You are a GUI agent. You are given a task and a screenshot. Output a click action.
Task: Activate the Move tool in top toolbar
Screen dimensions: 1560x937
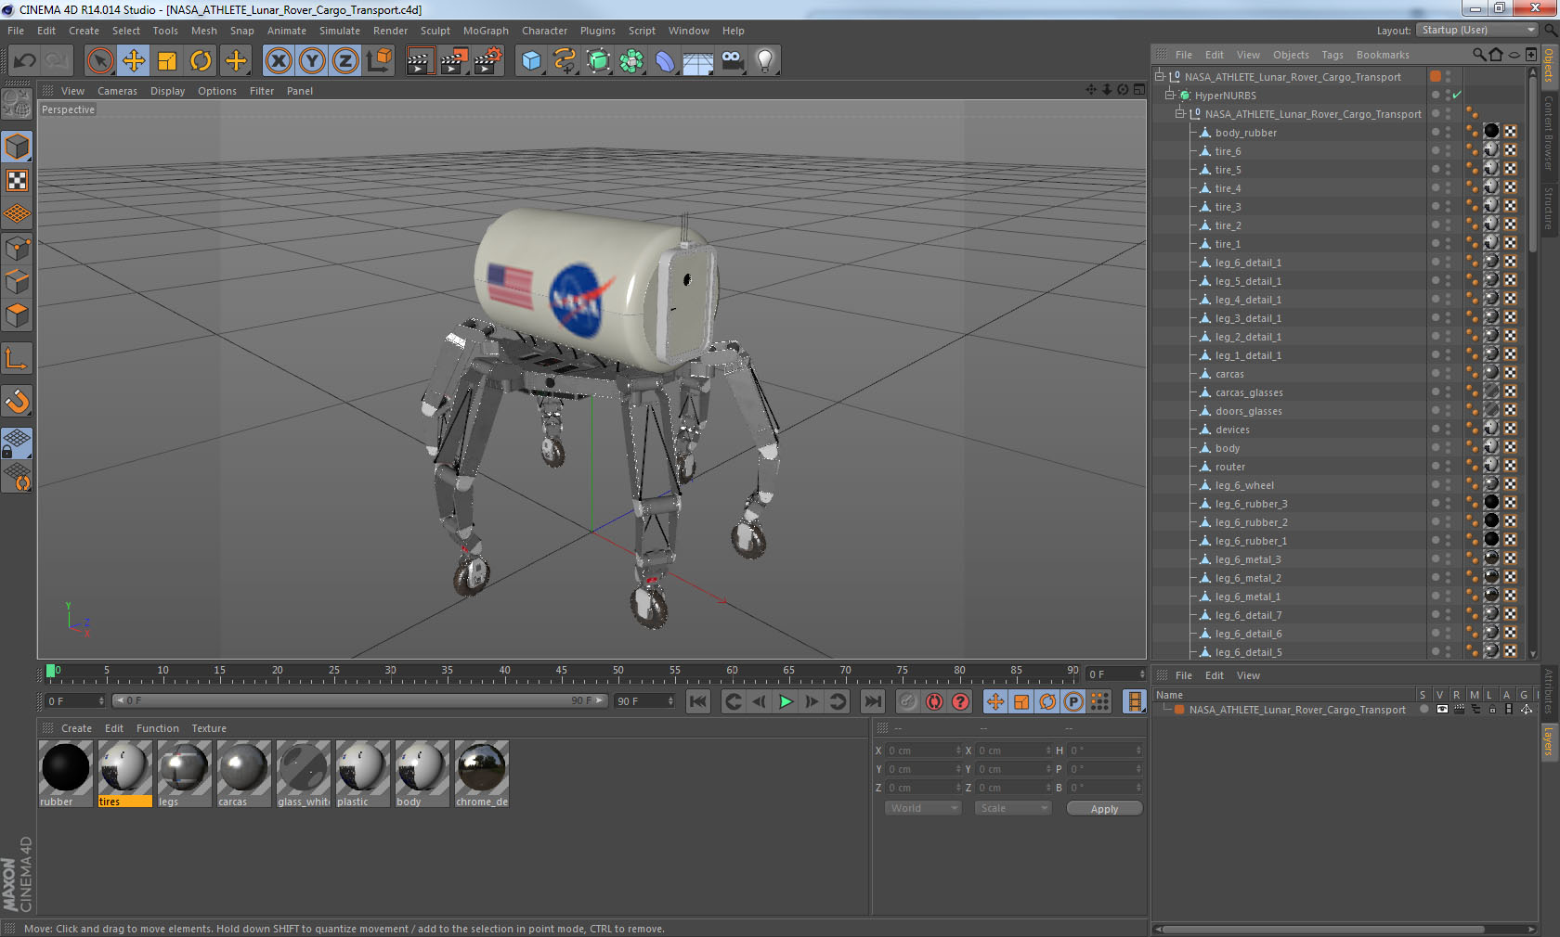click(x=134, y=61)
